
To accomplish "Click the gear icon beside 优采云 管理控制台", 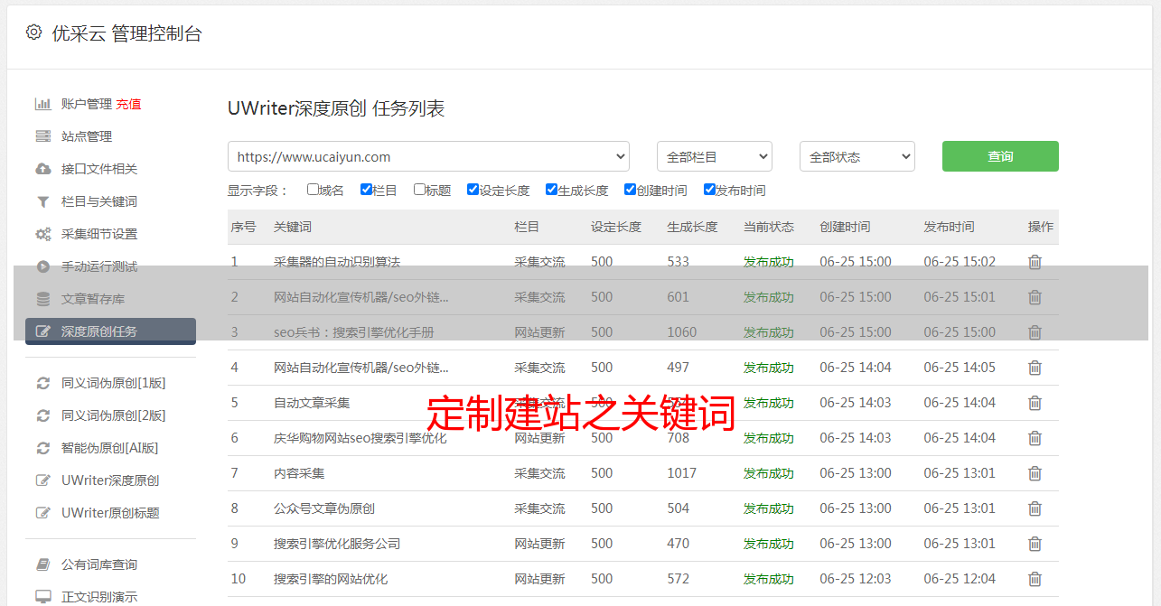I will coord(33,33).
